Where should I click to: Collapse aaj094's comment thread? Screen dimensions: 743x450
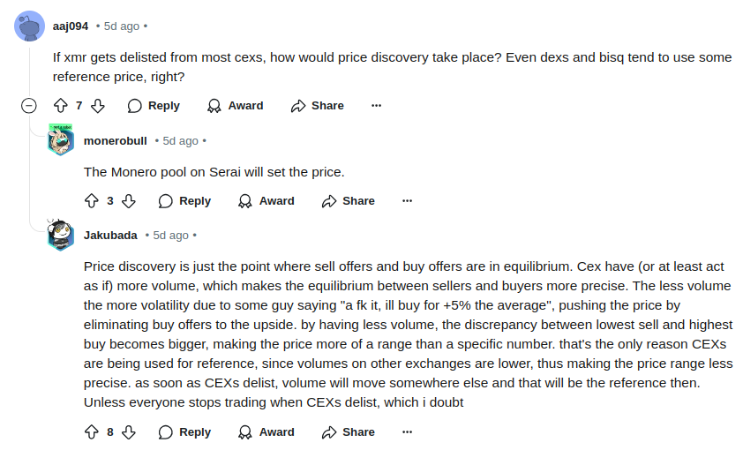pyautogui.click(x=28, y=106)
